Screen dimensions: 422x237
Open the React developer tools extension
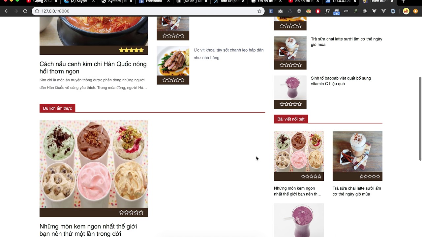(x=365, y=11)
